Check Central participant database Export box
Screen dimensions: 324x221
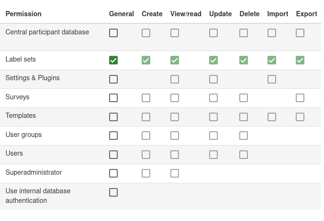(x=300, y=33)
